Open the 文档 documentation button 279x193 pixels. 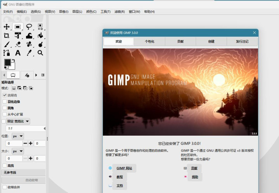(120, 186)
